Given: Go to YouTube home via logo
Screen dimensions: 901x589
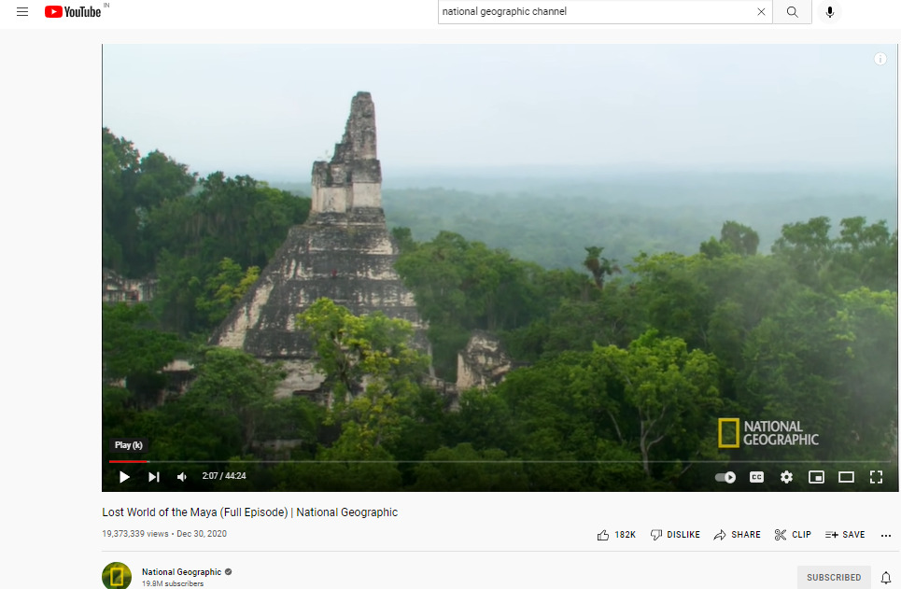Looking at the screenshot, I should point(73,11).
